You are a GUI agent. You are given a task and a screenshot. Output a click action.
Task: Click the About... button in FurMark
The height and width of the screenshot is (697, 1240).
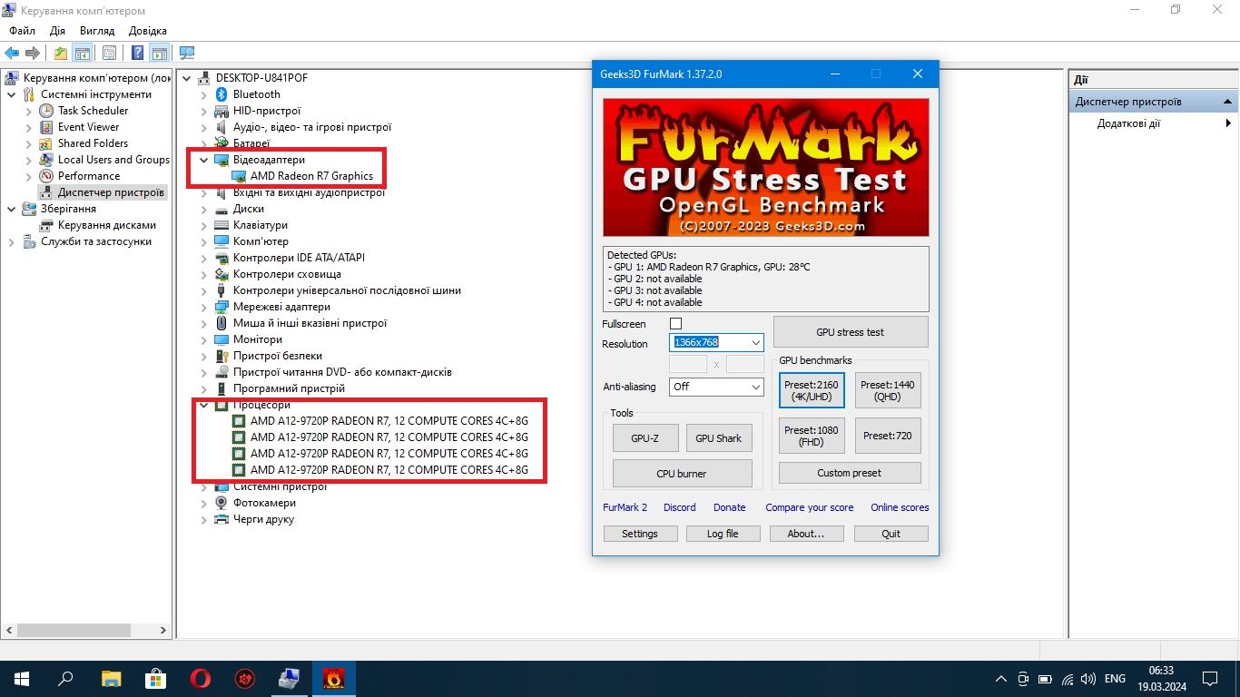pyautogui.click(x=806, y=534)
